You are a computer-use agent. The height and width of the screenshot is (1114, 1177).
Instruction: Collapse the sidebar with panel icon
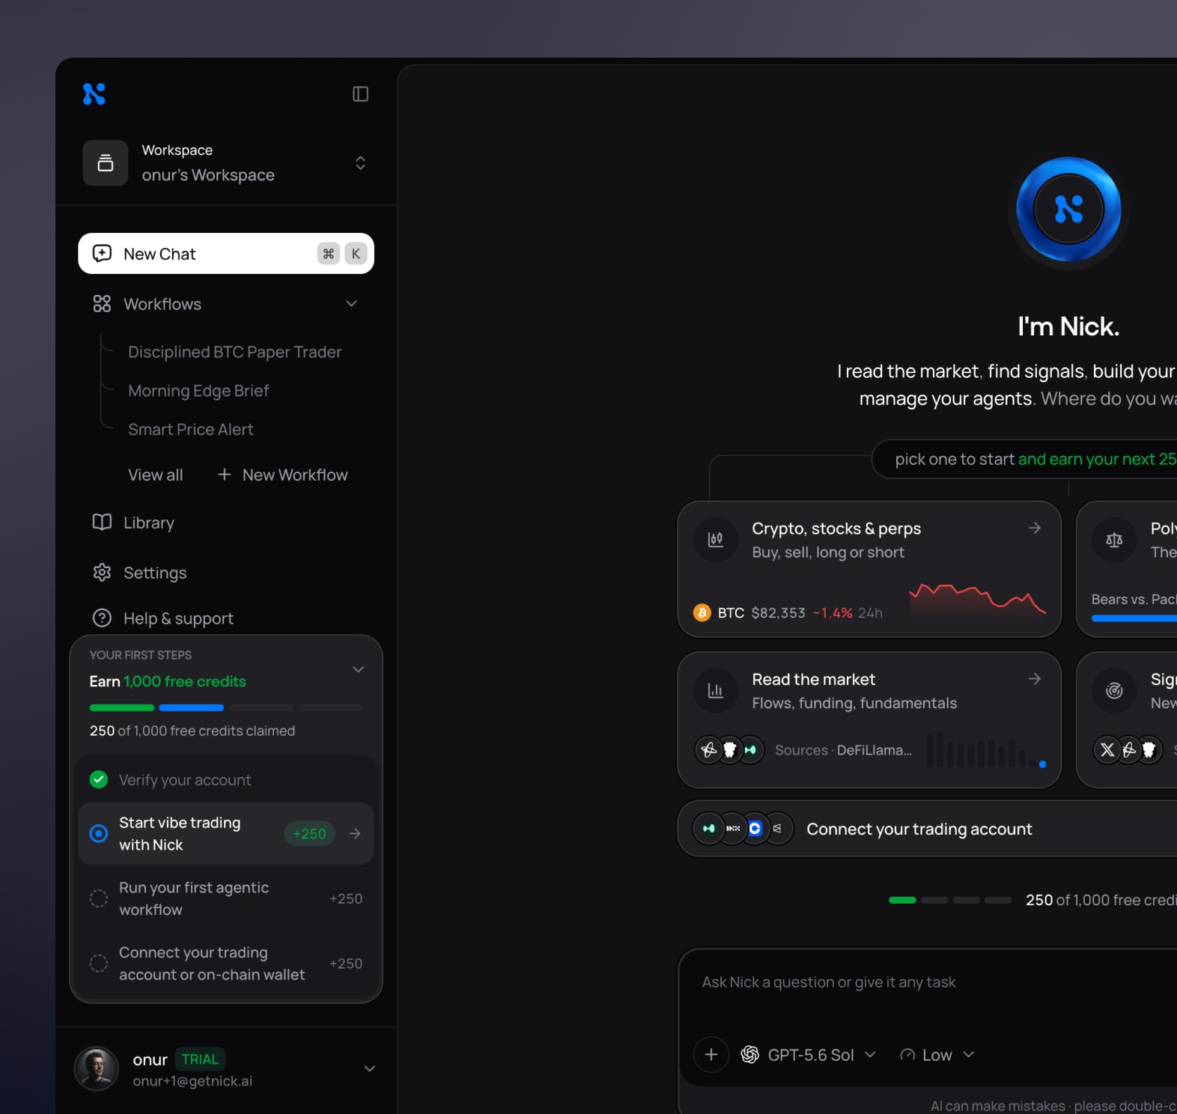click(360, 94)
